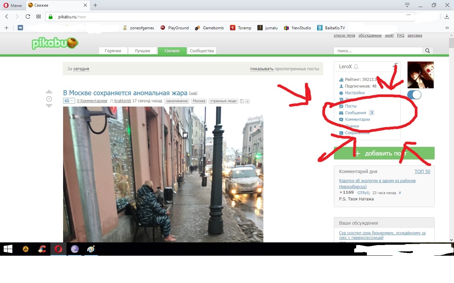454x283 pixels.
Task: Open Настройки in the profile menu
Action: (355, 93)
